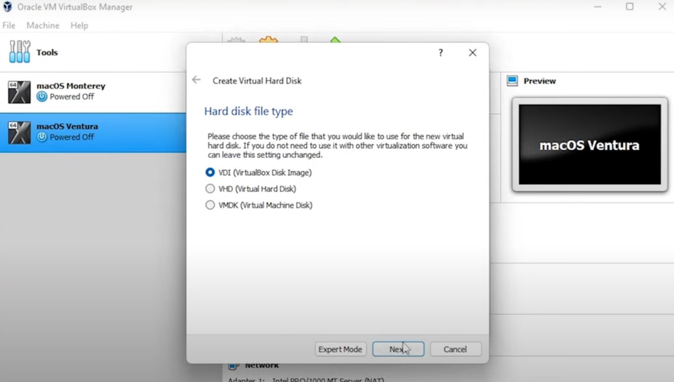The image size is (674, 382).
Task: Close the Create Virtual Hard Disk dialog
Action: click(472, 53)
